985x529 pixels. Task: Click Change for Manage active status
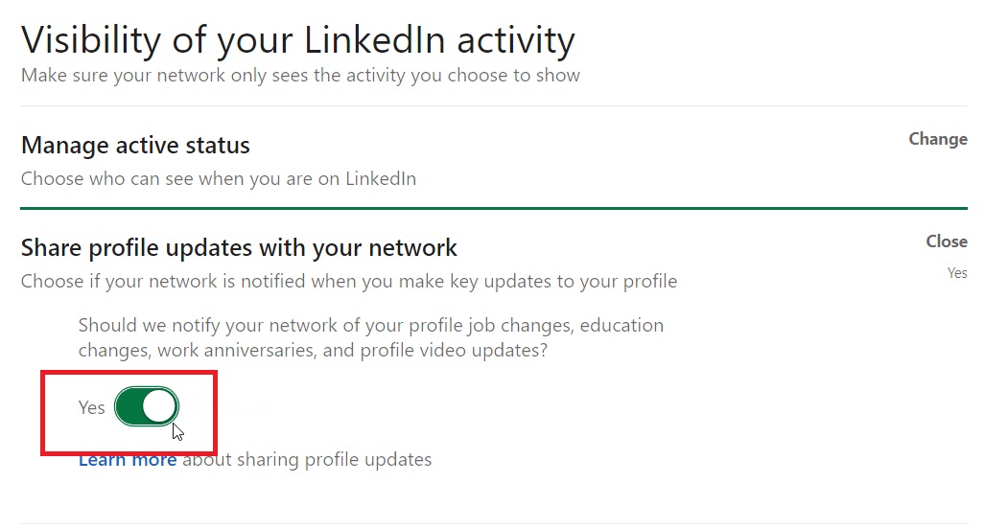point(937,139)
